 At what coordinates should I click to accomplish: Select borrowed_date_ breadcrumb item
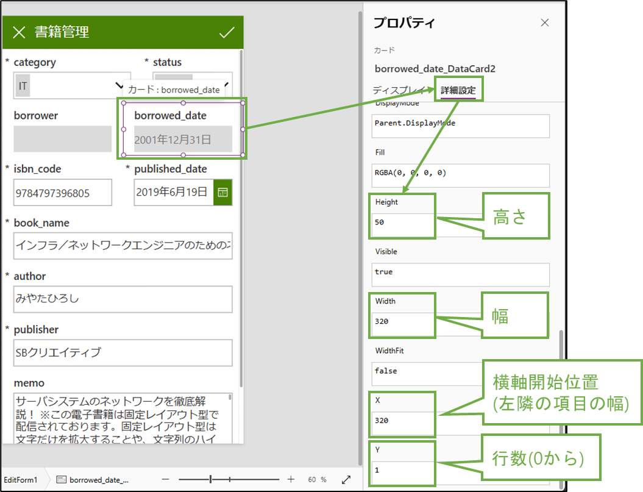click(x=99, y=480)
